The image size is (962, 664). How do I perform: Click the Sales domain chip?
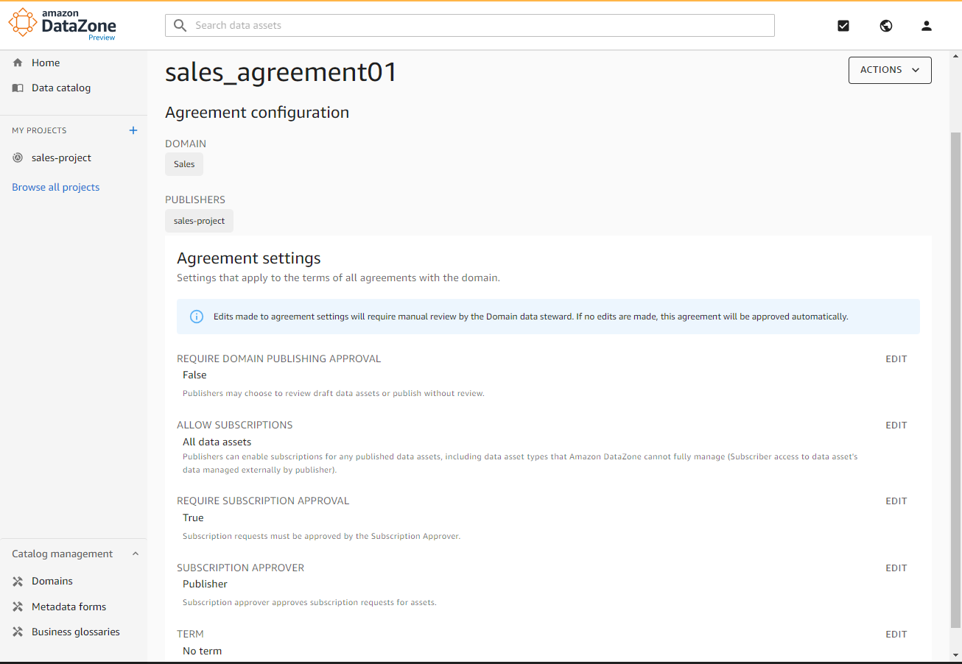click(x=184, y=164)
